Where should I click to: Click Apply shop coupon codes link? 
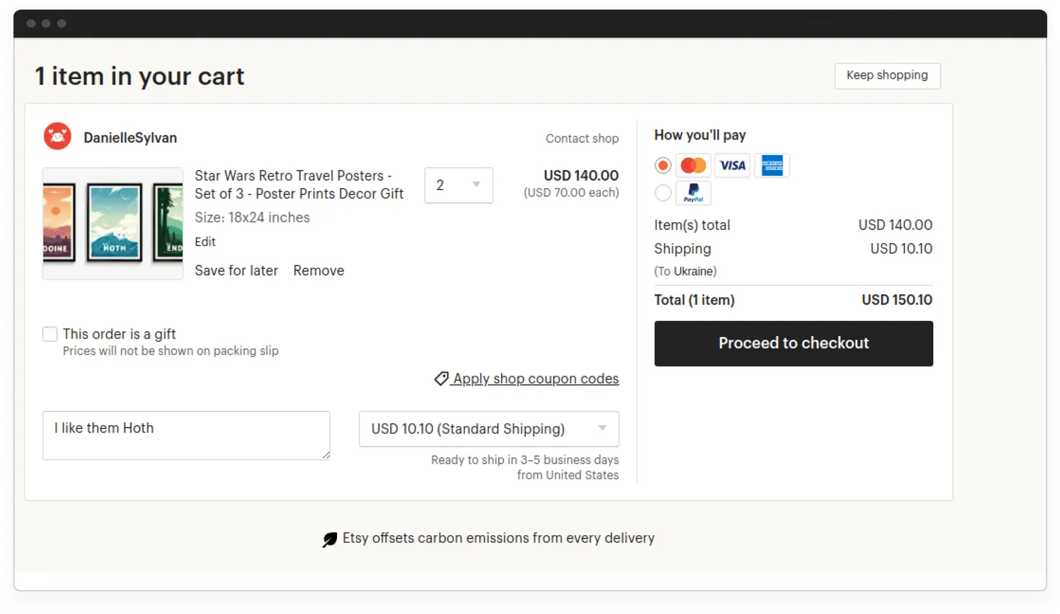point(535,379)
